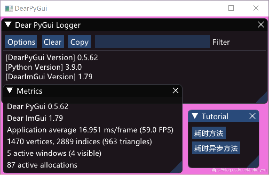Click the Filter label text
Screen dimensions: 269x175
[x=221, y=42]
